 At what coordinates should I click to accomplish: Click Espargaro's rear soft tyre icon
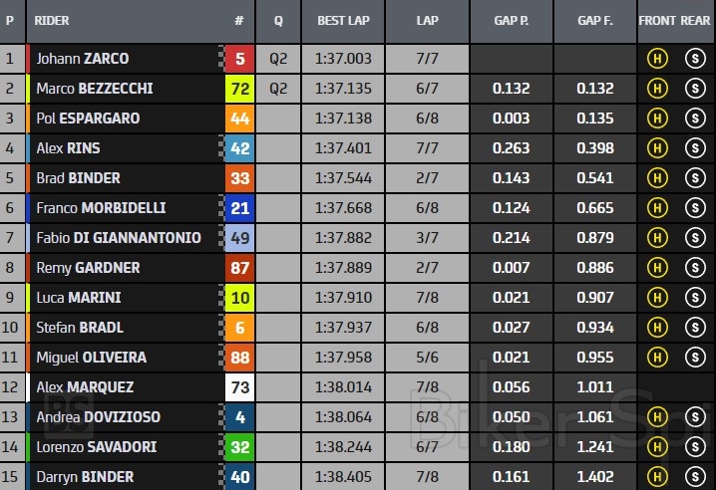(x=695, y=119)
